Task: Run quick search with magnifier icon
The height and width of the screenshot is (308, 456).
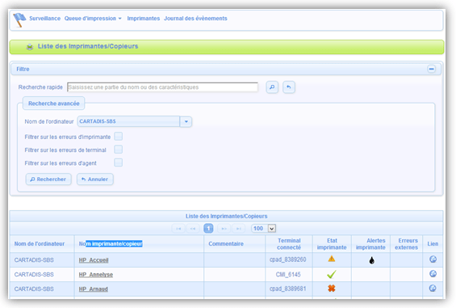Action: click(272, 87)
